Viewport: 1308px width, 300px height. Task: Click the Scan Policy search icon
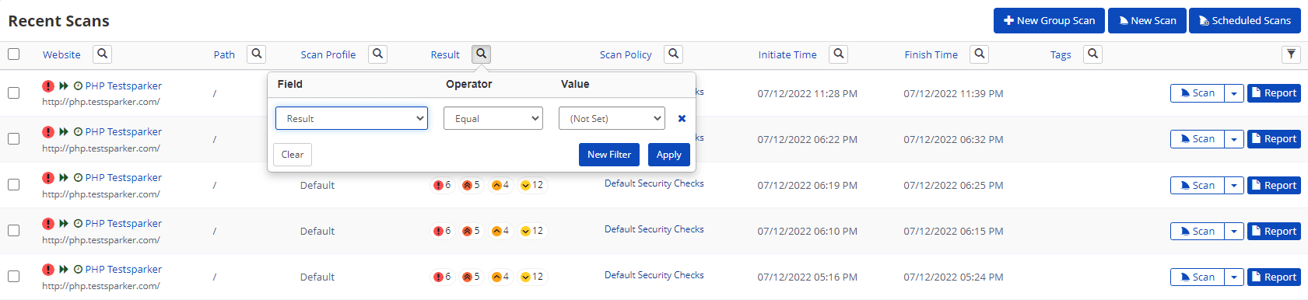click(674, 54)
